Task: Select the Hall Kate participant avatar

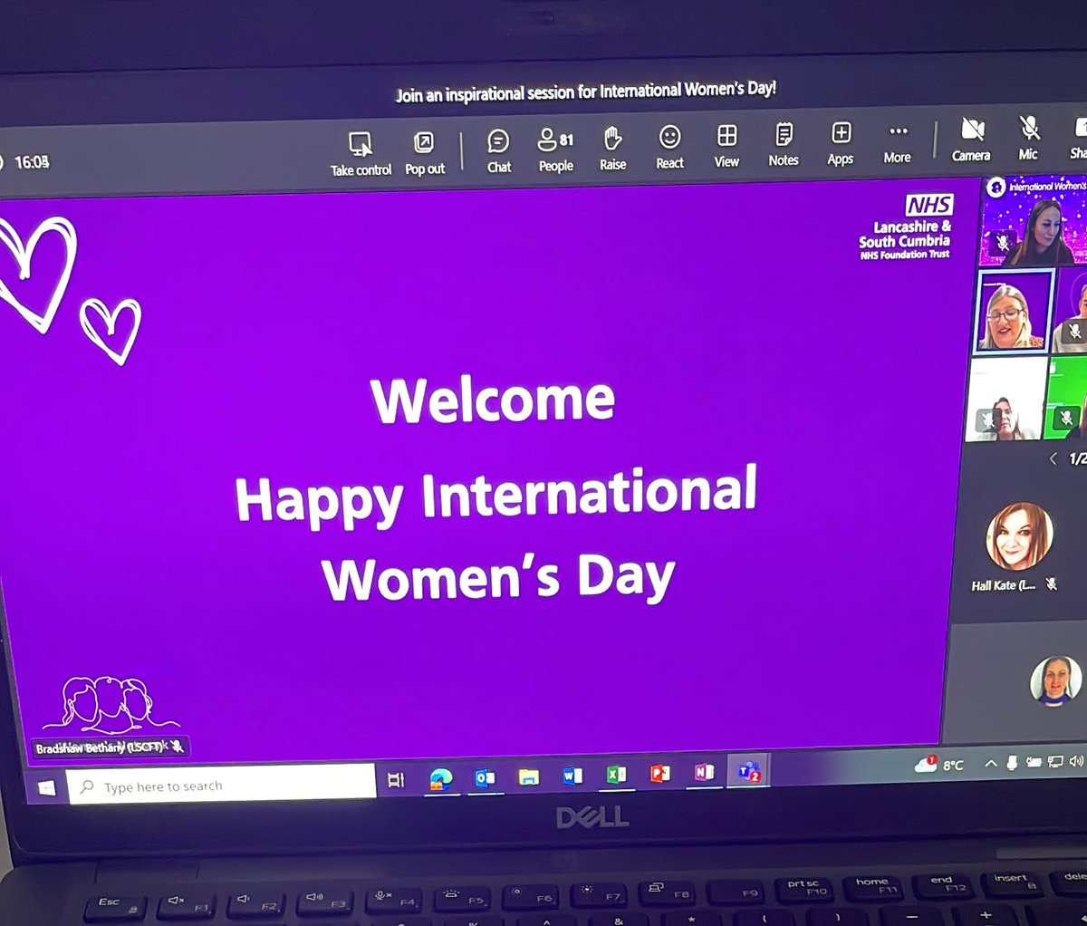Action: coord(1019,536)
